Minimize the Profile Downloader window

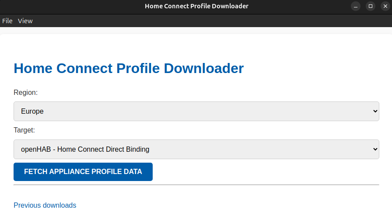tap(356, 6)
